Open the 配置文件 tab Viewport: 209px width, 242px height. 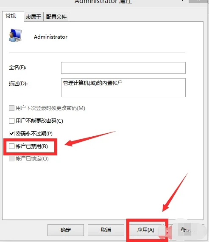[56, 17]
